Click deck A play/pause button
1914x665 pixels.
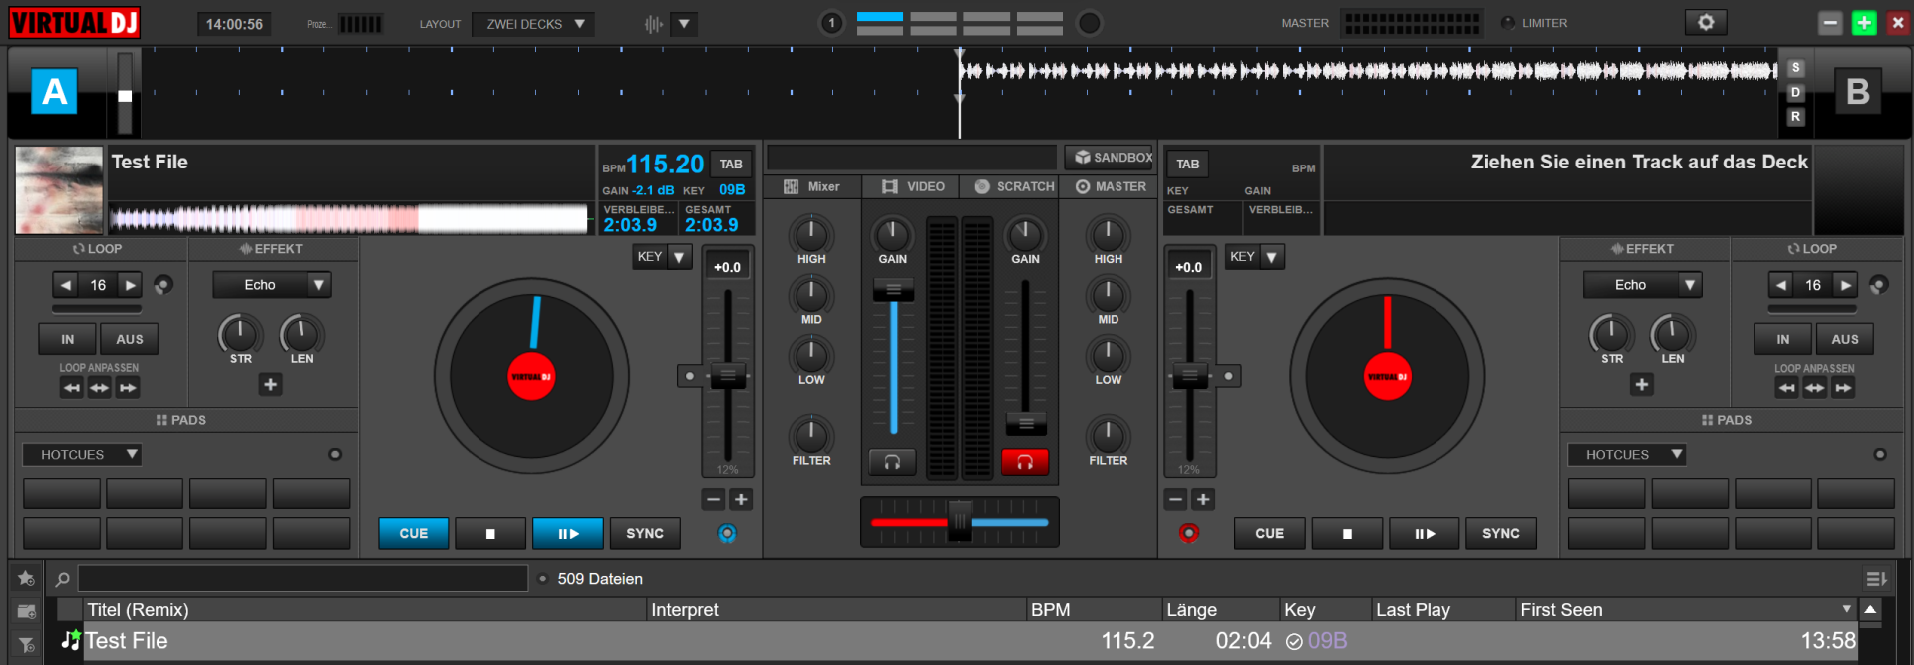(568, 534)
